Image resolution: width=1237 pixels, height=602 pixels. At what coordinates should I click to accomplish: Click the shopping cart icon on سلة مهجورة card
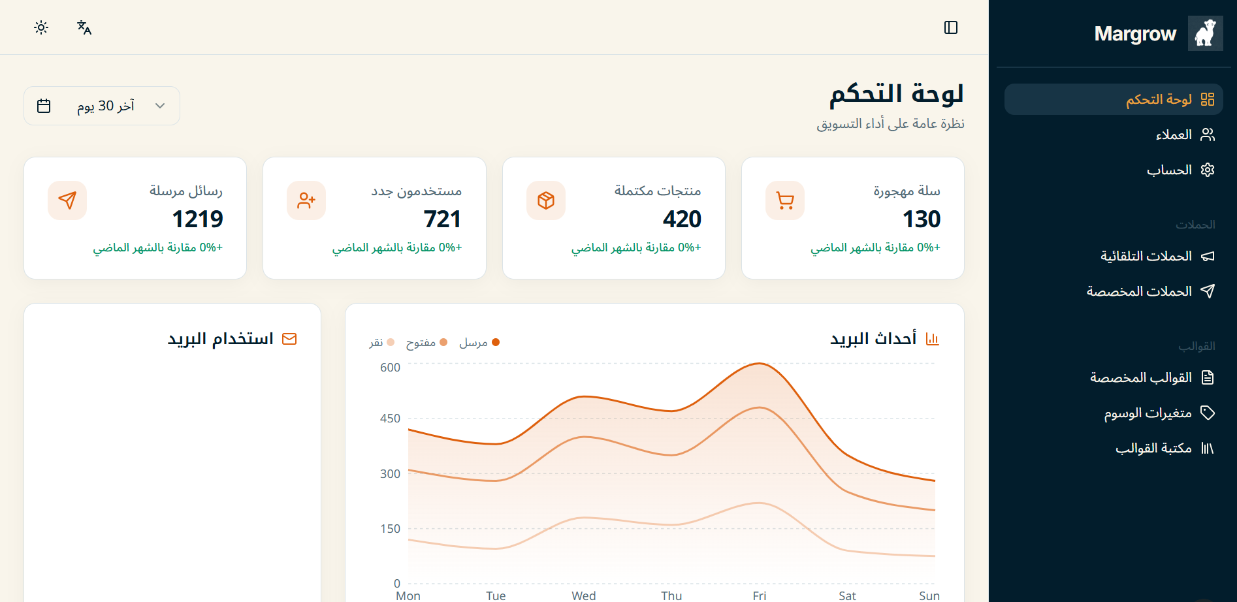coord(785,200)
